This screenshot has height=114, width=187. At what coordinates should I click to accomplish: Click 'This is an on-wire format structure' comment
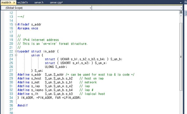click(x=55, y=44)
